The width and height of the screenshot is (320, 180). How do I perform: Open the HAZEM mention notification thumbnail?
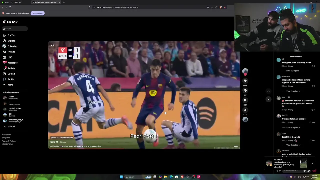click(x=304, y=164)
